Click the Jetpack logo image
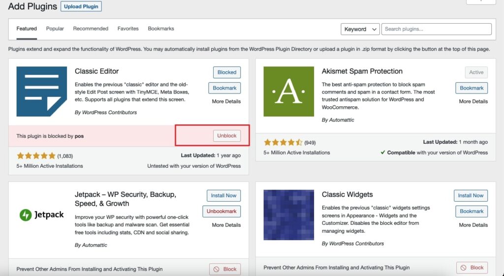The image size is (504, 276). pyautogui.click(x=41, y=215)
